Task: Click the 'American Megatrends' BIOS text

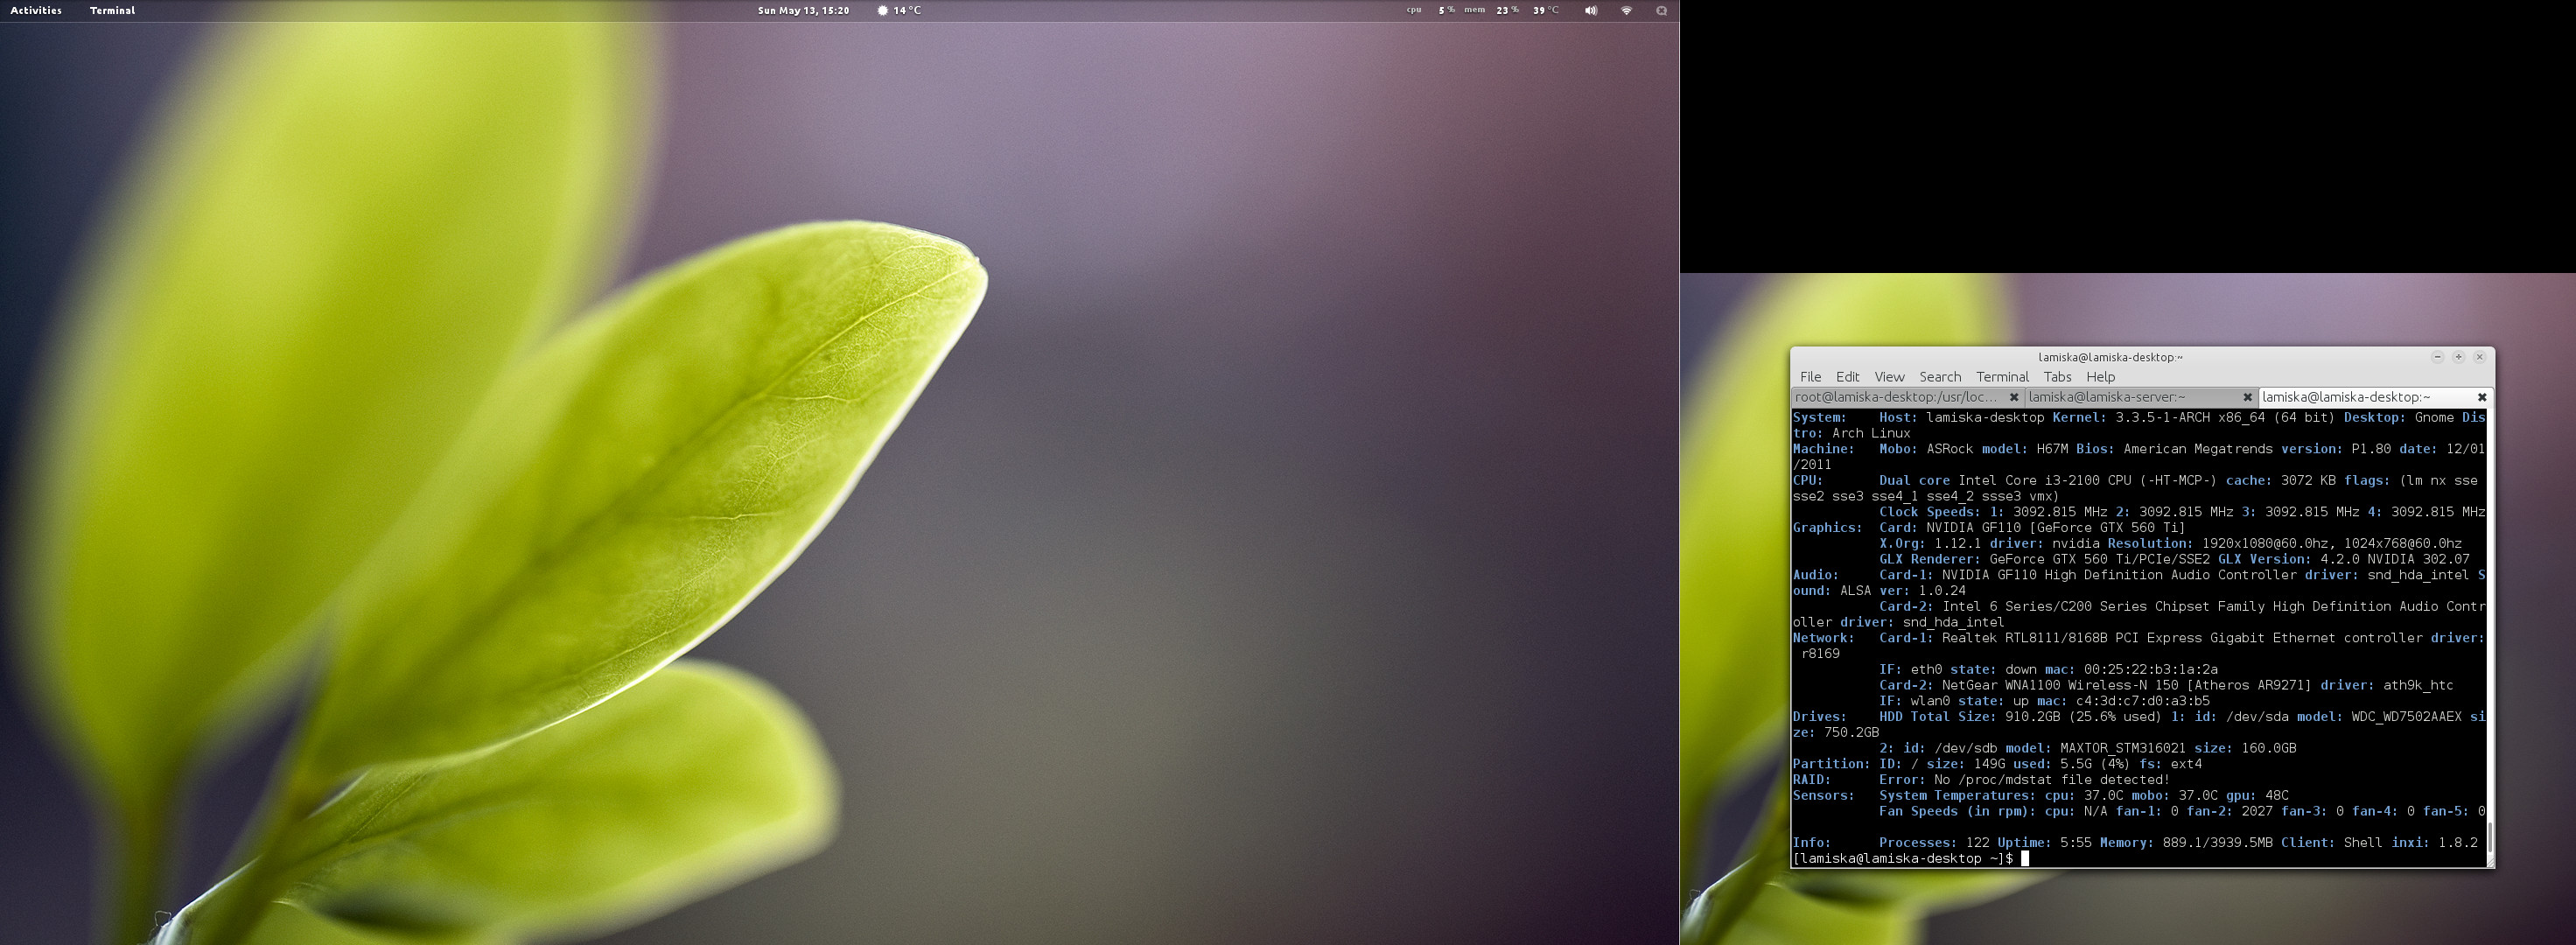Action: [2198, 449]
